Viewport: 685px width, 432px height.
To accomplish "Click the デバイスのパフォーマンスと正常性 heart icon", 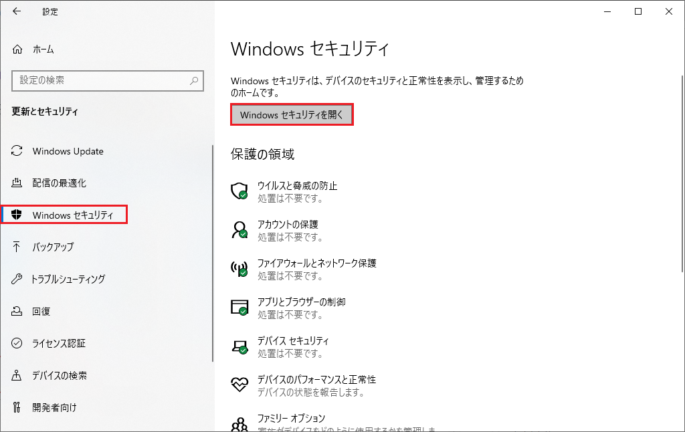I will pyautogui.click(x=239, y=385).
